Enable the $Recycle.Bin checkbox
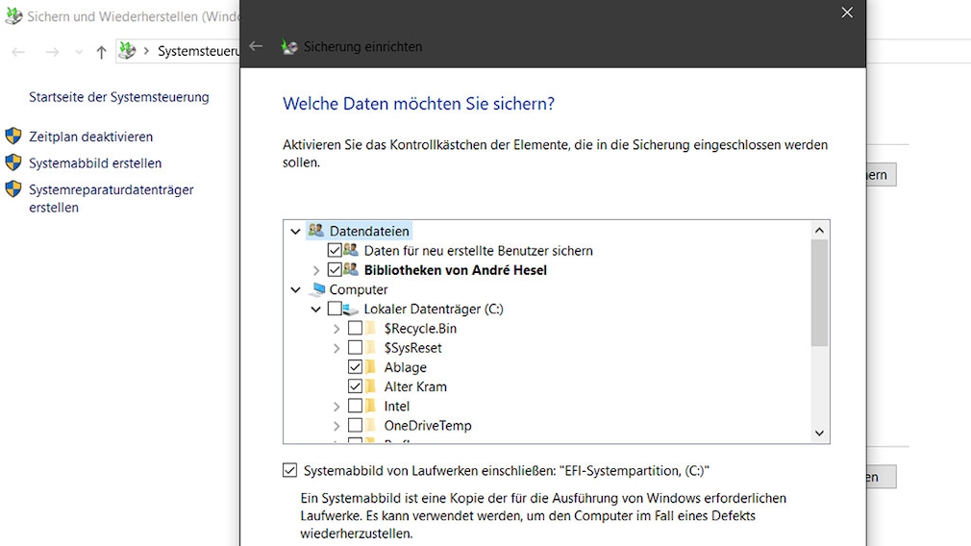Image resolution: width=971 pixels, height=546 pixels. tap(356, 329)
